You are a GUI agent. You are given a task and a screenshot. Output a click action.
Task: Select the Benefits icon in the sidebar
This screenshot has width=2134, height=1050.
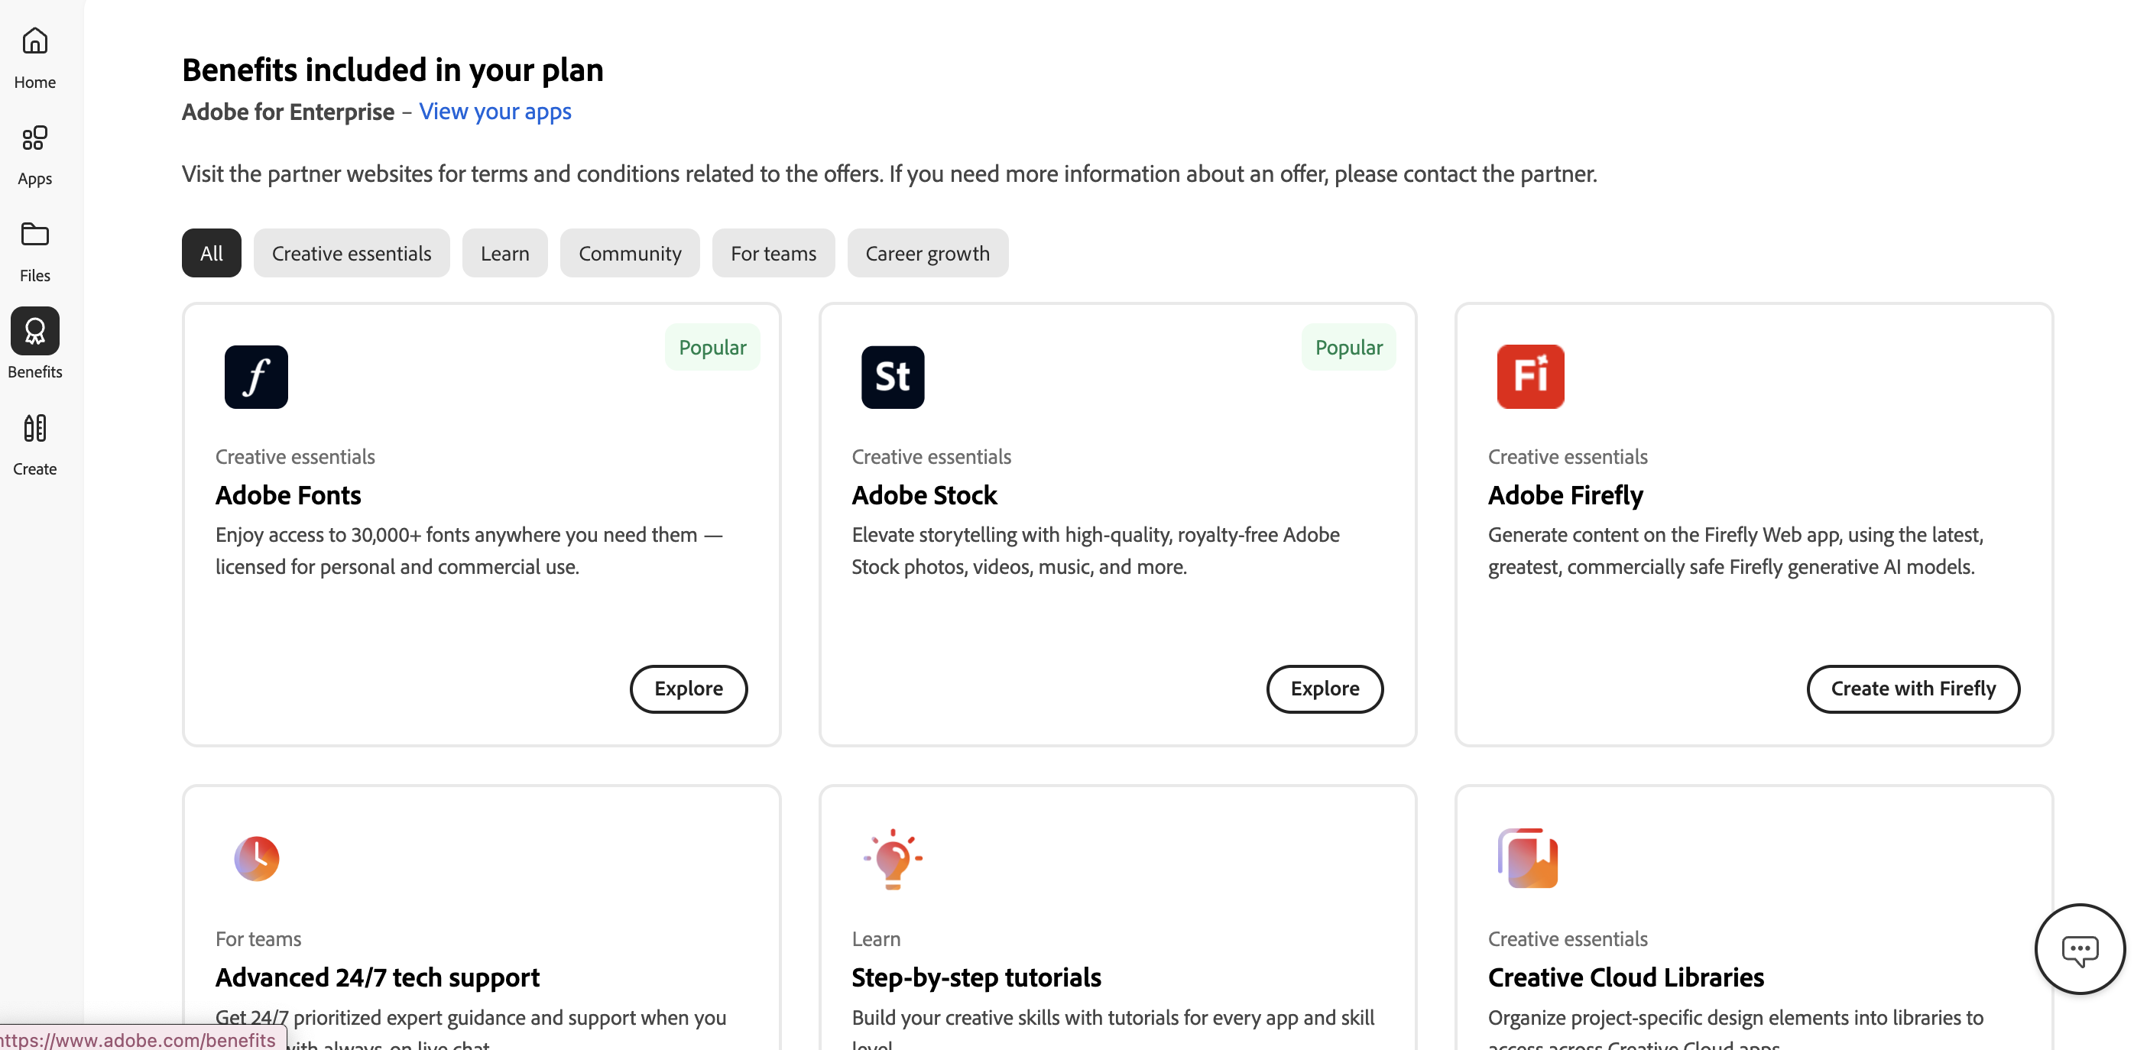click(34, 330)
